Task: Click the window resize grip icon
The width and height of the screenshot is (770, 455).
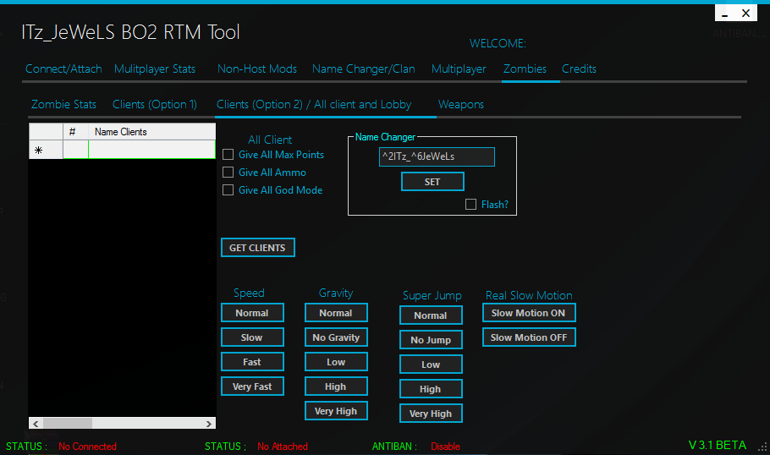Action: coord(762,447)
